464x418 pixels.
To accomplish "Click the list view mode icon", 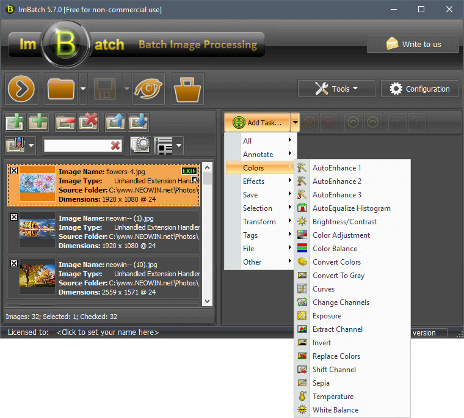I will 164,145.
